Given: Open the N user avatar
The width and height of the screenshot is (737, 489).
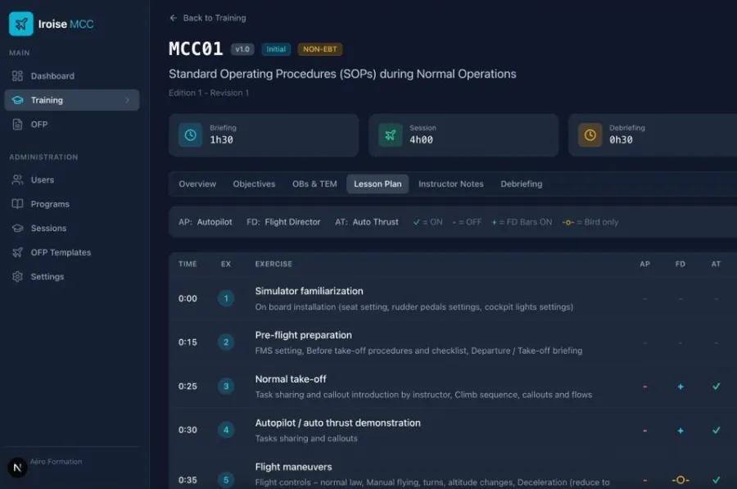Looking at the screenshot, I should click(x=17, y=468).
